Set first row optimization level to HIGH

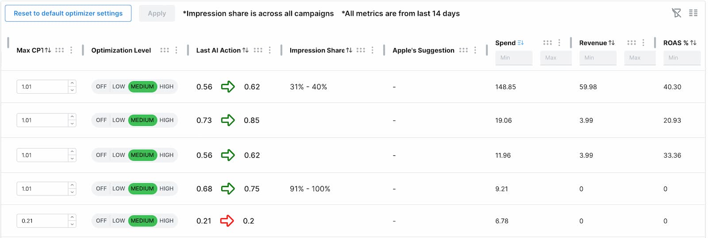166,87
